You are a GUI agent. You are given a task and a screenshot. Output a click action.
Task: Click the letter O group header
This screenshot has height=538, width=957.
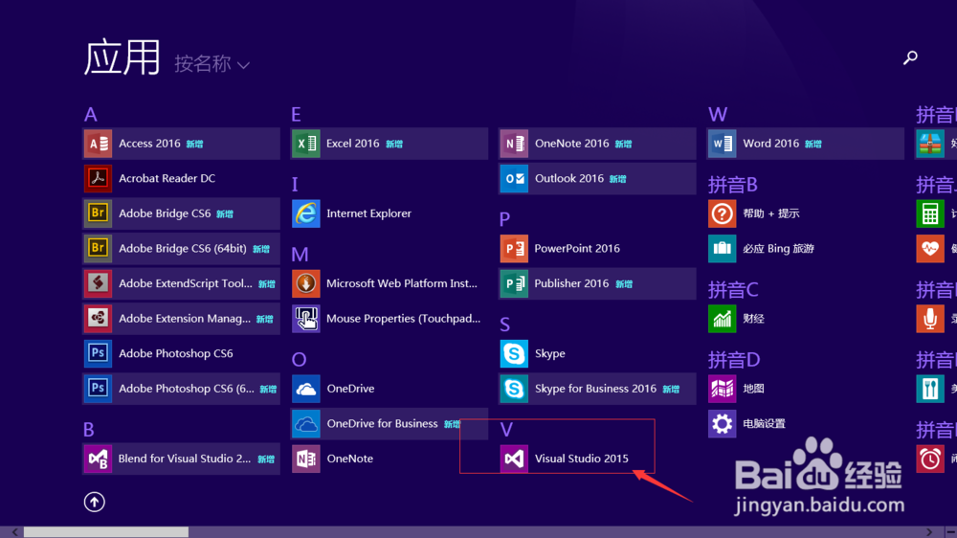click(x=299, y=360)
